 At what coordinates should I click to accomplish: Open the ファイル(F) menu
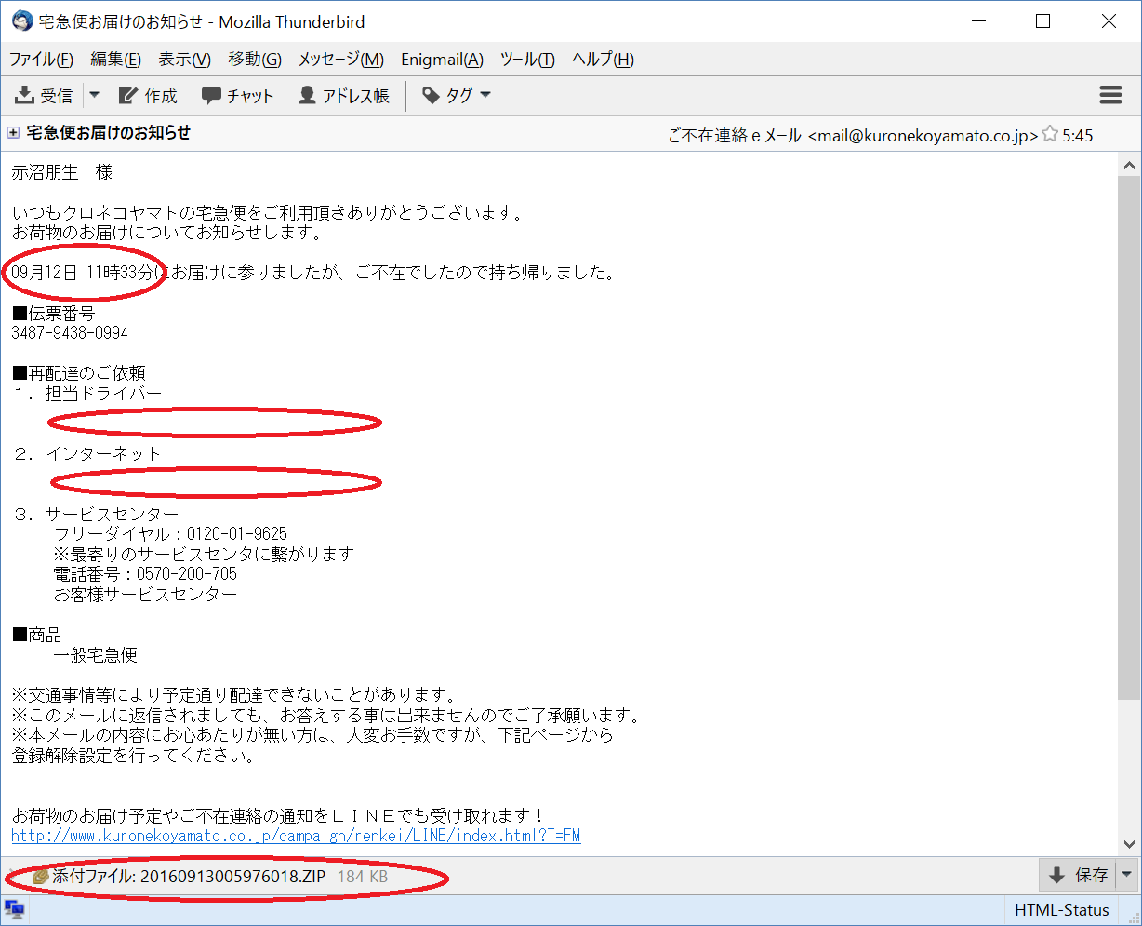coord(41,60)
